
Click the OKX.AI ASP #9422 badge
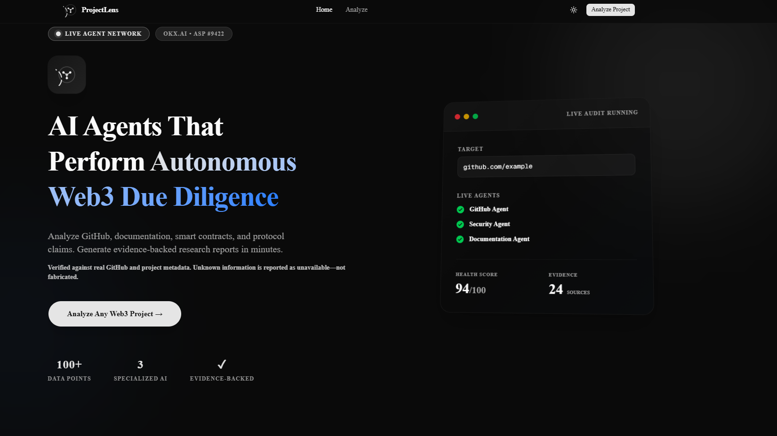pyautogui.click(x=194, y=34)
